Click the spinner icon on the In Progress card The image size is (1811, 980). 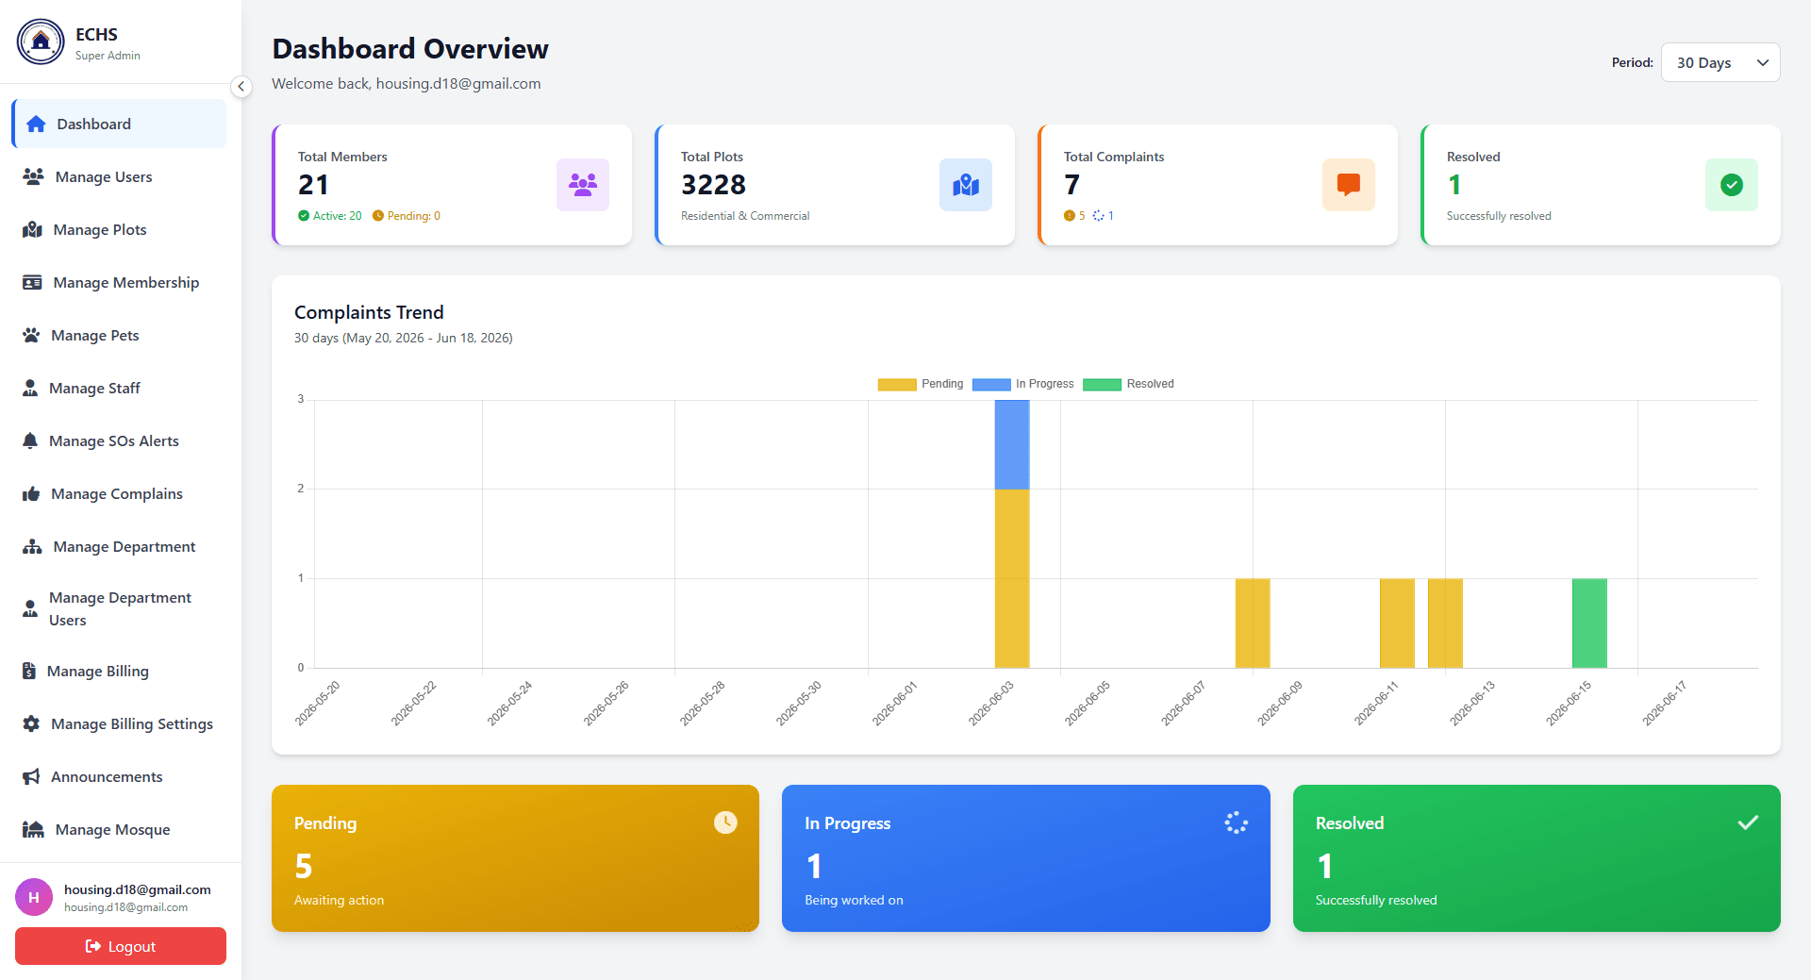coord(1237,822)
